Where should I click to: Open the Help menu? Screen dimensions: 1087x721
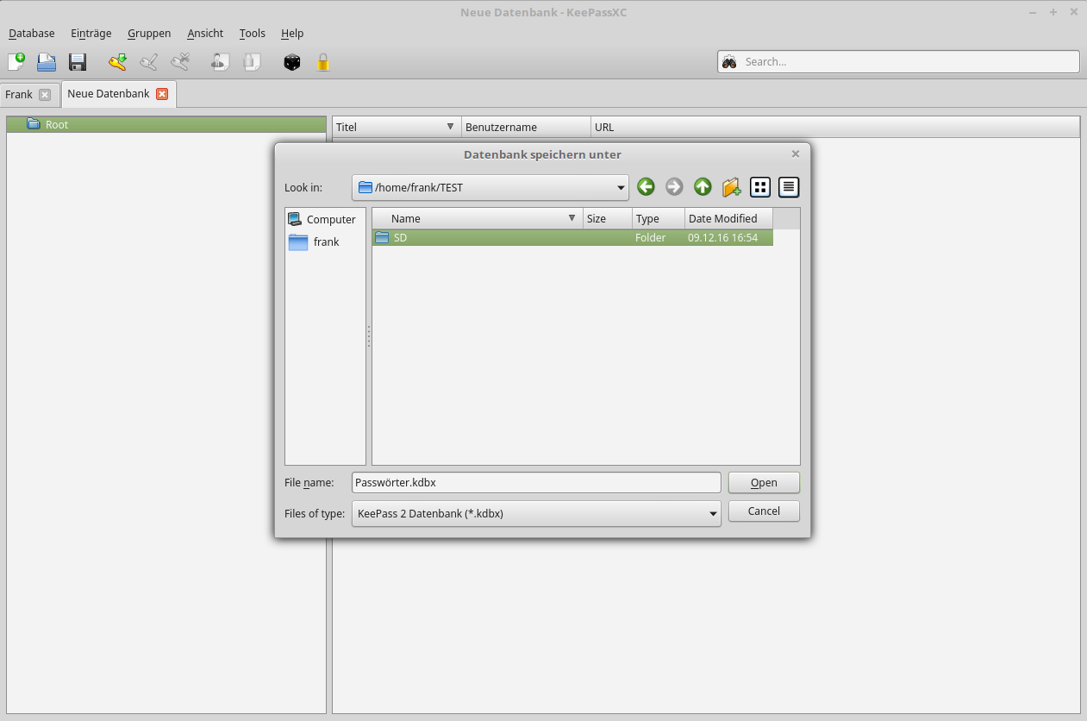point(292,33)
